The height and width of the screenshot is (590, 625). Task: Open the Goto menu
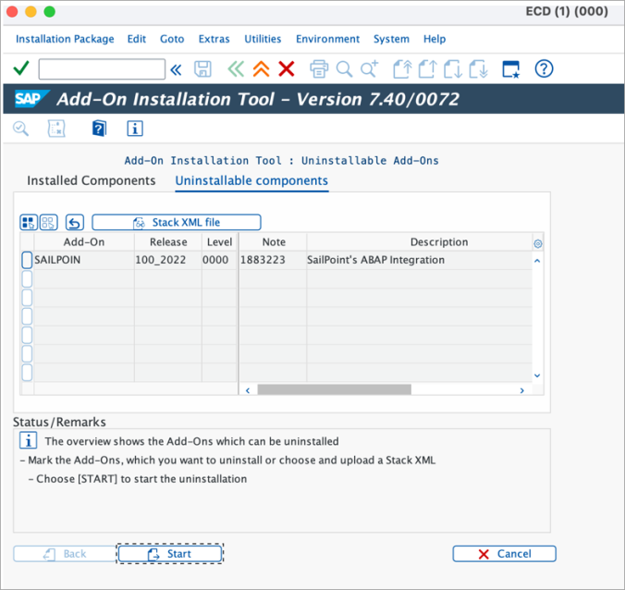[x=172, y=39]
